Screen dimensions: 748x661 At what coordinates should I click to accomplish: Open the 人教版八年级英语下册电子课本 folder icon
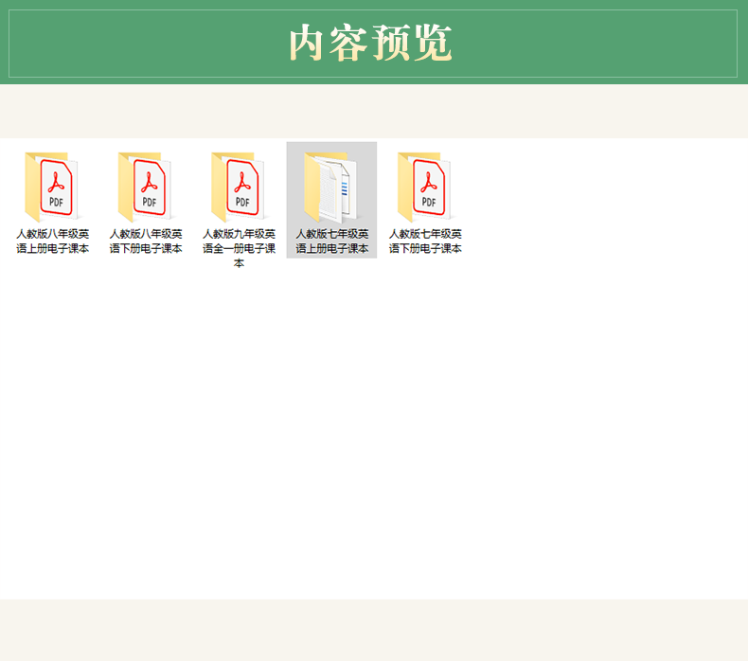click(x=145, y=188)
